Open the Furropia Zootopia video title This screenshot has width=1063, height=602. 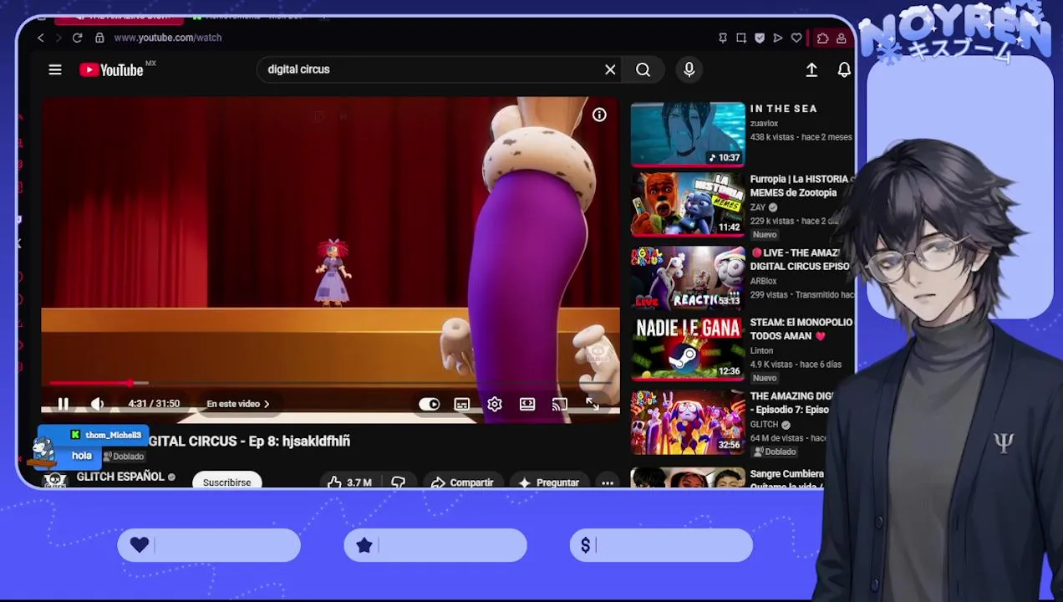click(x=800, y=186)
